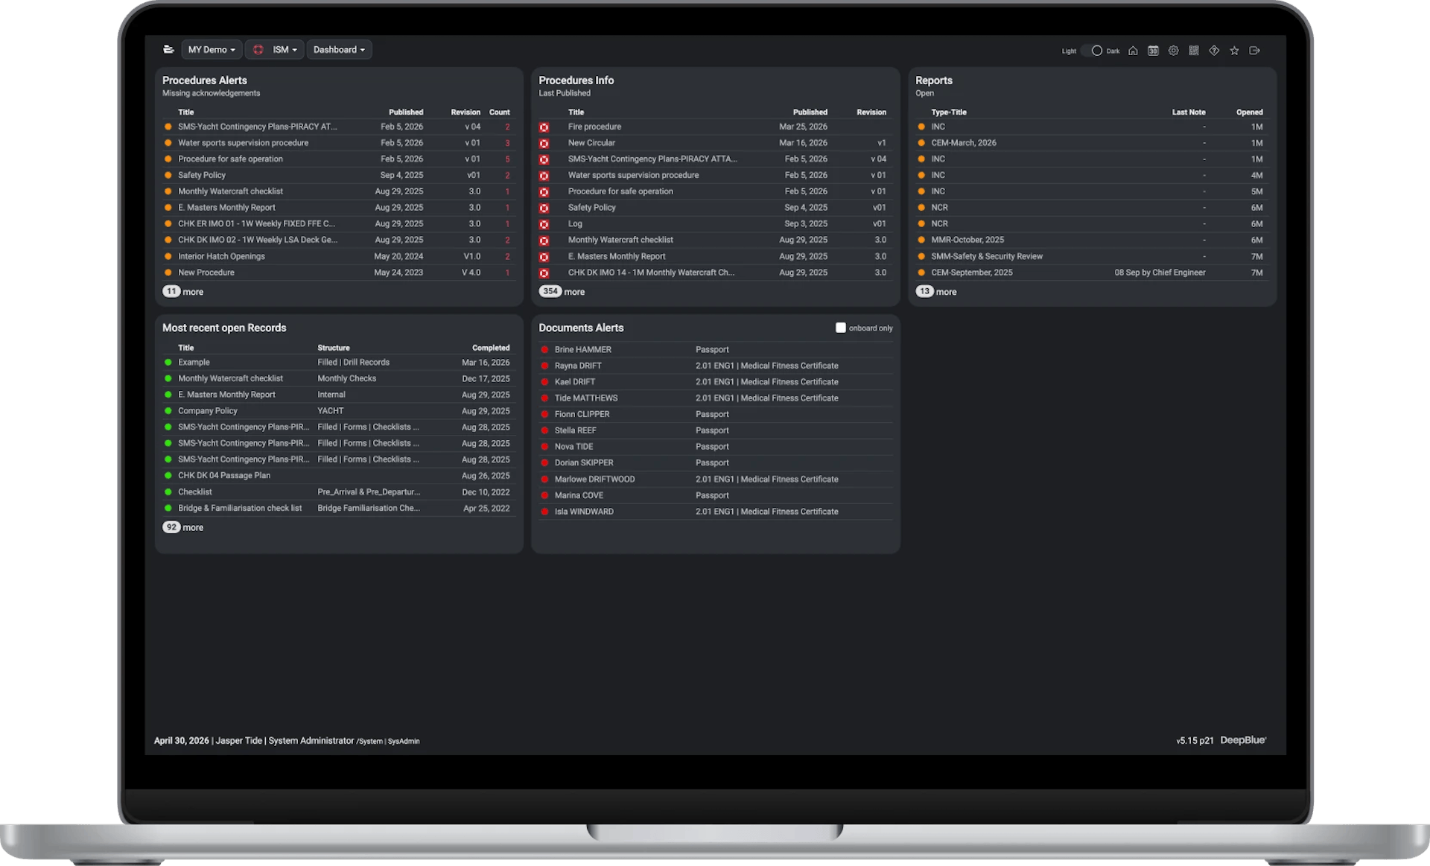This screenshot has width=1430, height=866.
Task: Click the ship fleet icon in top bar
Action: [168, 50]
